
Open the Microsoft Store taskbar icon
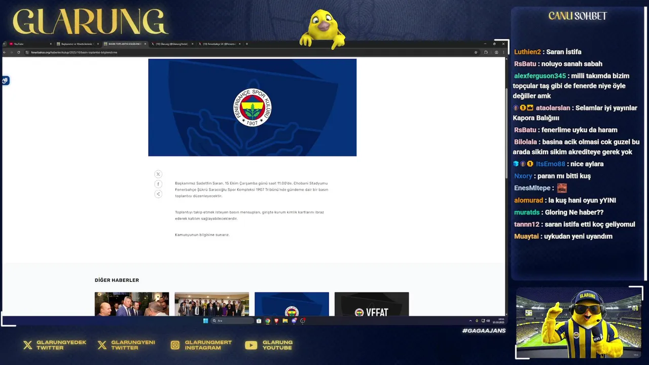coord(259,321)
